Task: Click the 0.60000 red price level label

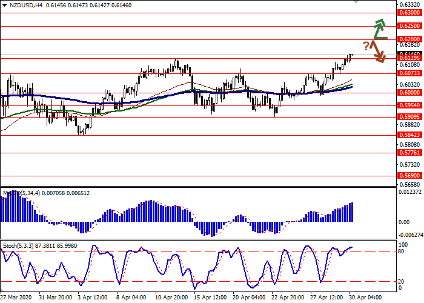Action: (x=409, y=93)
